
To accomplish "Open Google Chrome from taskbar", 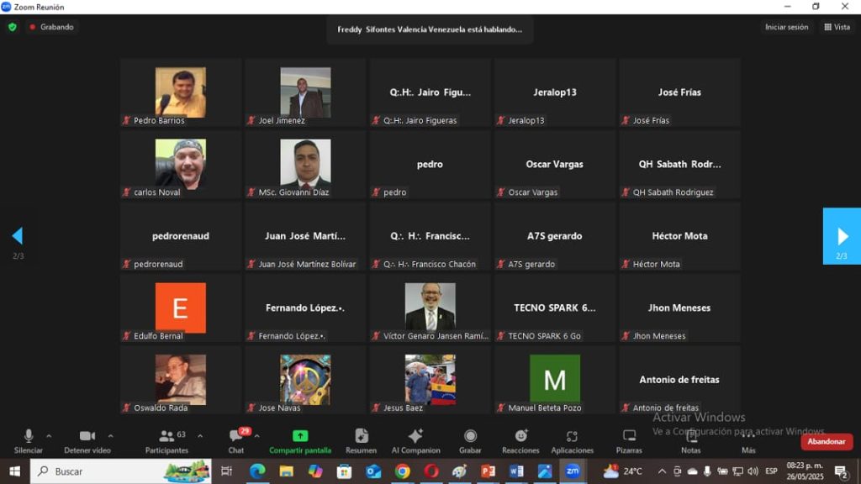I will point(402,471).
